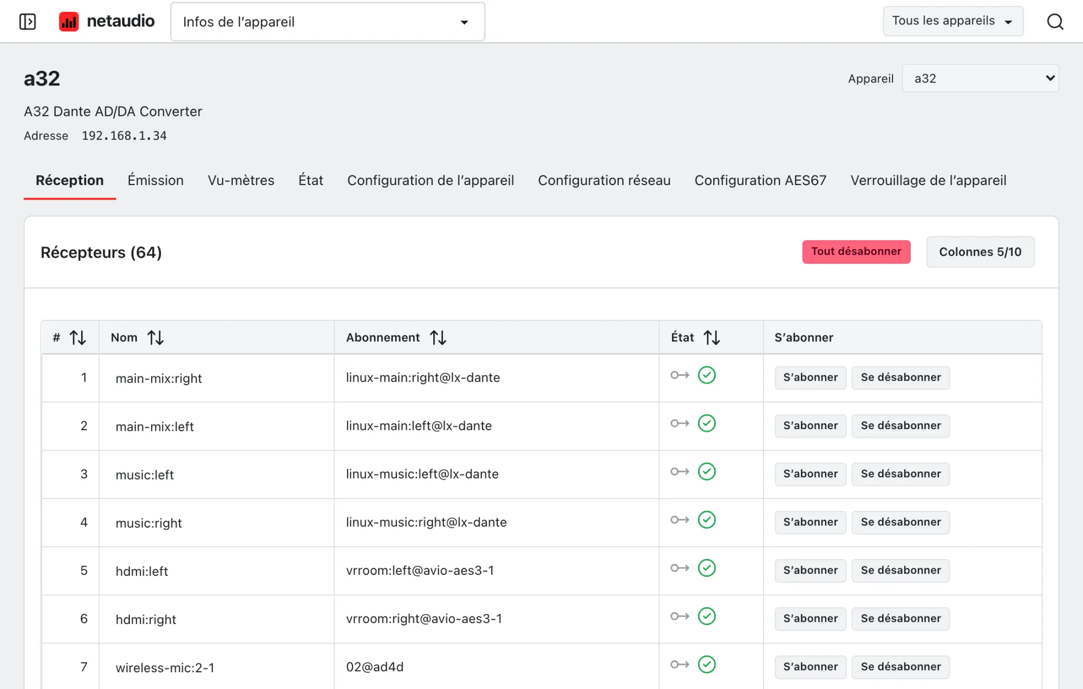This screenshot has height=689, width=1083.
Task: Click unicast flow icon for music:right
Action: point(680,520)
